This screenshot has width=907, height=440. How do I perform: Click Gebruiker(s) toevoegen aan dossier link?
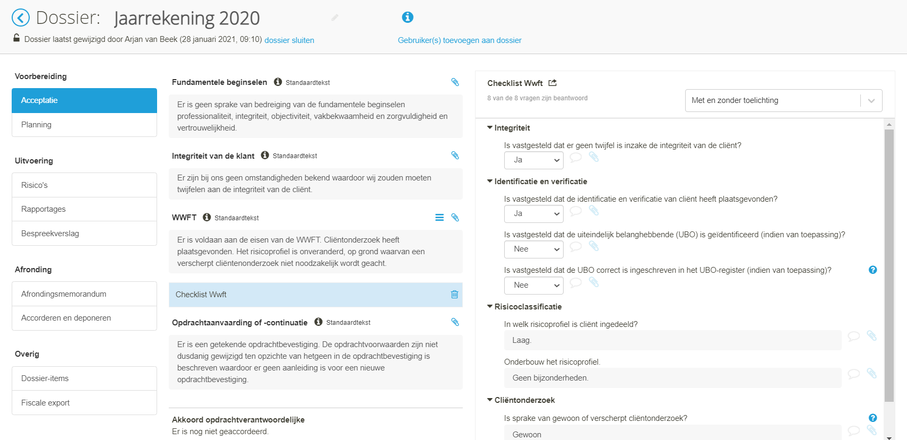(460, 40)
